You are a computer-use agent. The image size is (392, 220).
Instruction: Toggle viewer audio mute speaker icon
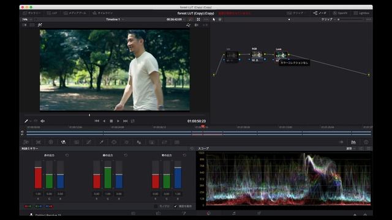(43, 121)
